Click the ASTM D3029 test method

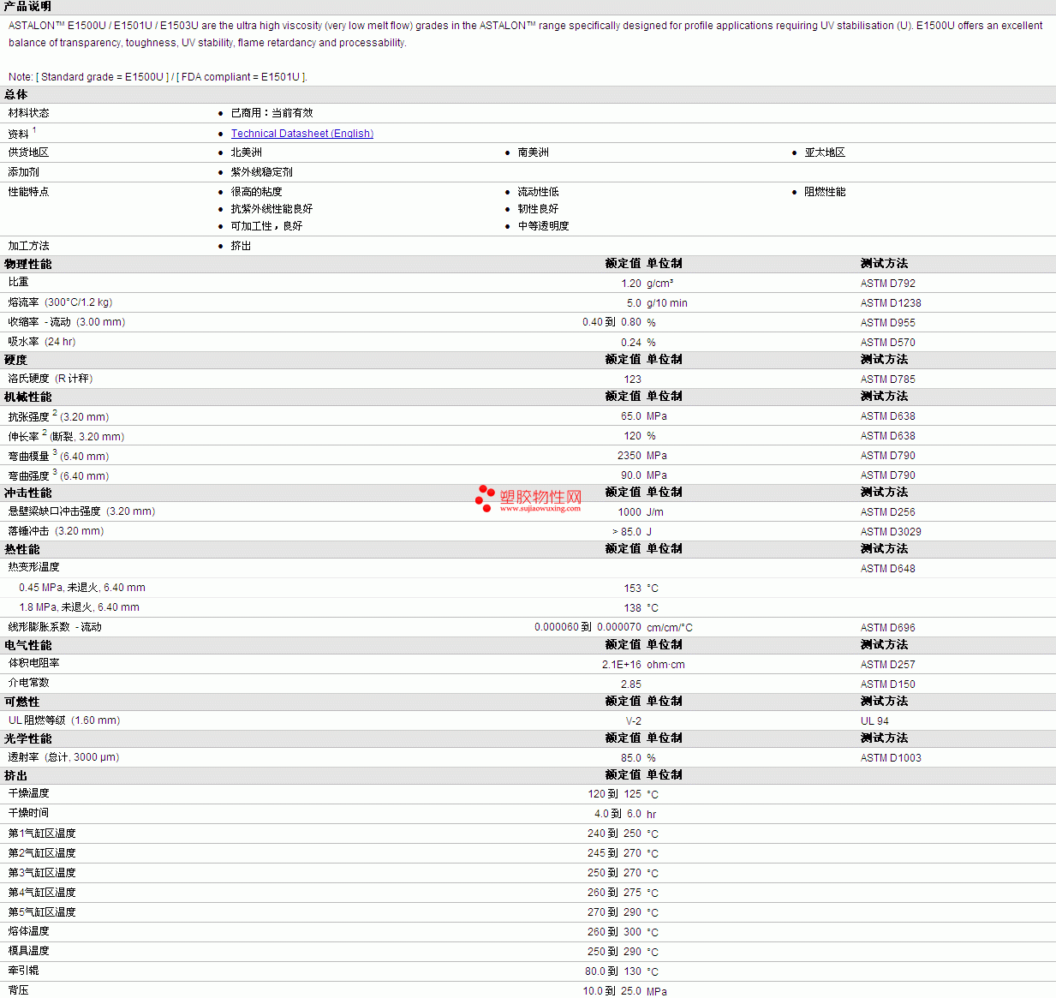pos(891,532)
